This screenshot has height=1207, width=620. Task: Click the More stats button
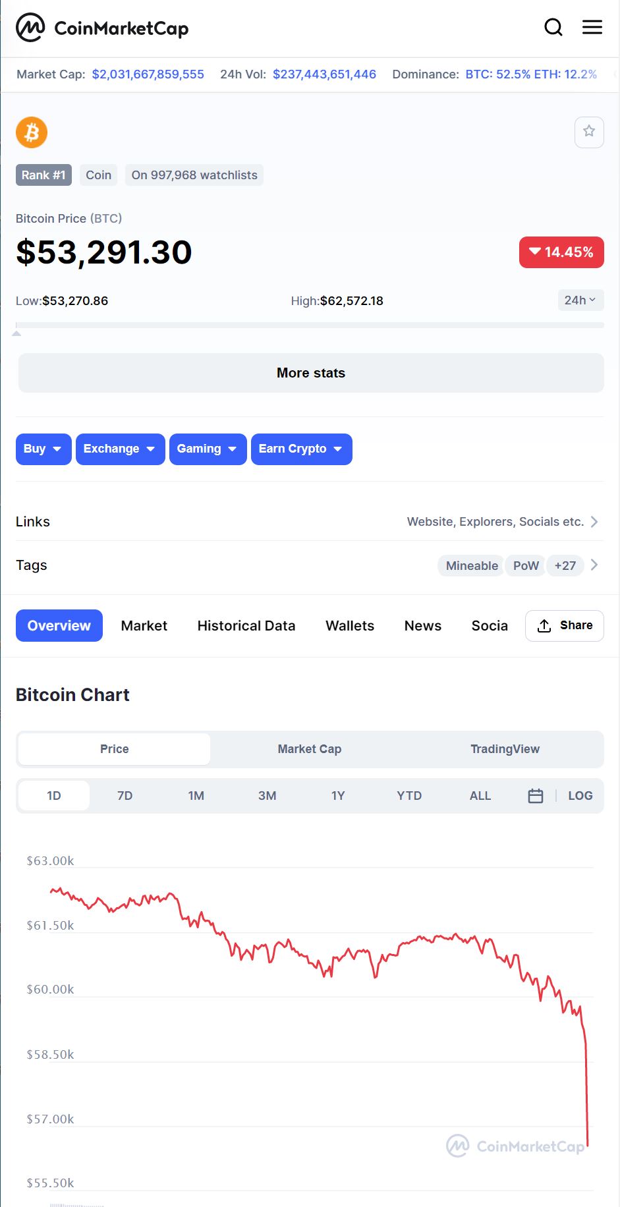[311, 373]
